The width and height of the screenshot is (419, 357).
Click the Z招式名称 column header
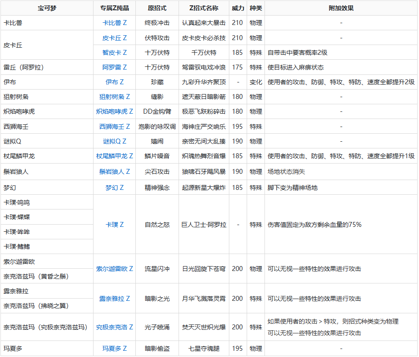click(x=204, y=8)
